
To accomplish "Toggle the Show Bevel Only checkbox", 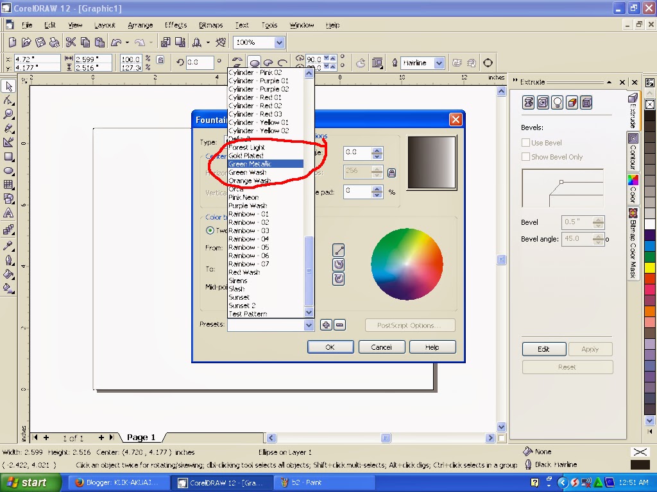I will coord(525,157).
